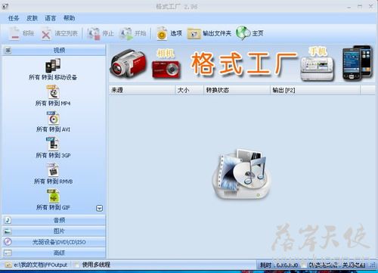Open the 任务 menu
The width and height of the screenshot is (378, 273).
(14, 18)
